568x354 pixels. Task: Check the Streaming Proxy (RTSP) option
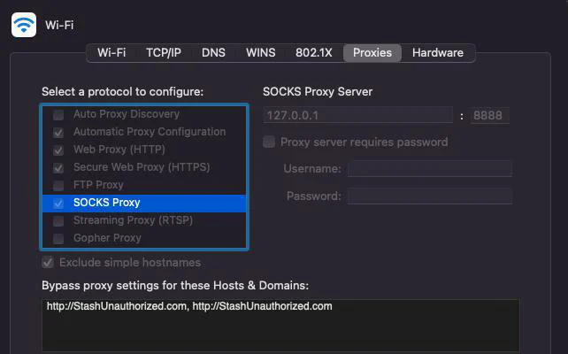pyautogui.click(x=58, y=220)
